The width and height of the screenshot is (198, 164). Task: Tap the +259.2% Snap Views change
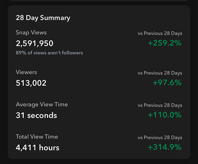tap(164, 43)
